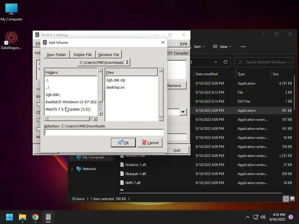Select the libdatrie-1.dll file

pos(136,164)
